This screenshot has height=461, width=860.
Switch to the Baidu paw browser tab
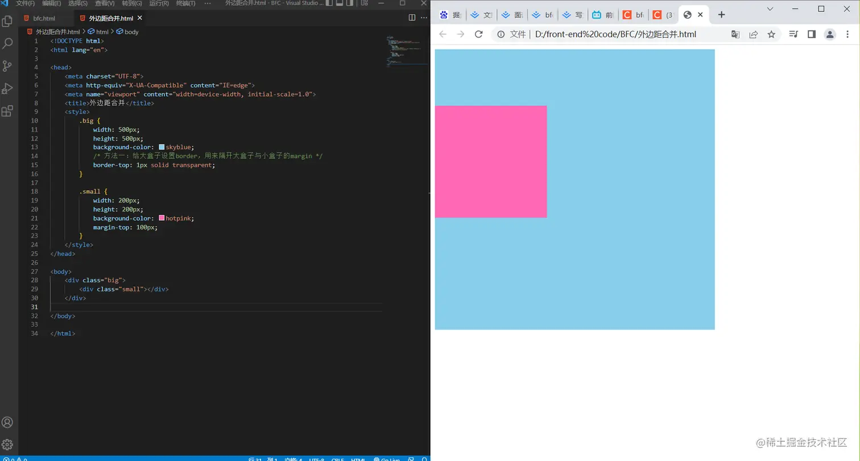(451, 15)
